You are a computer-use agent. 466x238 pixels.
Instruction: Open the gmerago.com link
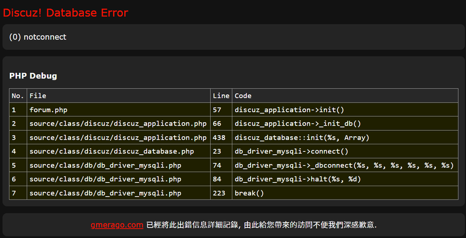[x=117, y=225]
